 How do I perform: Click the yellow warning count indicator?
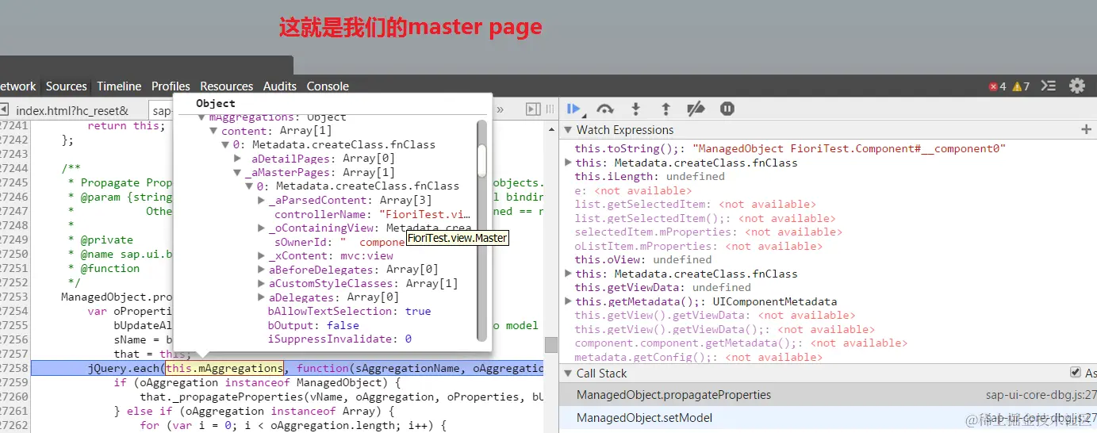[x=1021, y=86]
